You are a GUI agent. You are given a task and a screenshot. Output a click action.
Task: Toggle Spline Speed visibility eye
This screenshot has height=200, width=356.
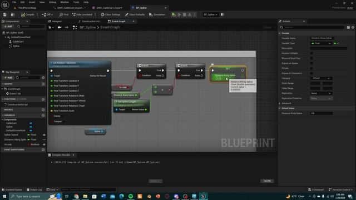pos(44,134)
